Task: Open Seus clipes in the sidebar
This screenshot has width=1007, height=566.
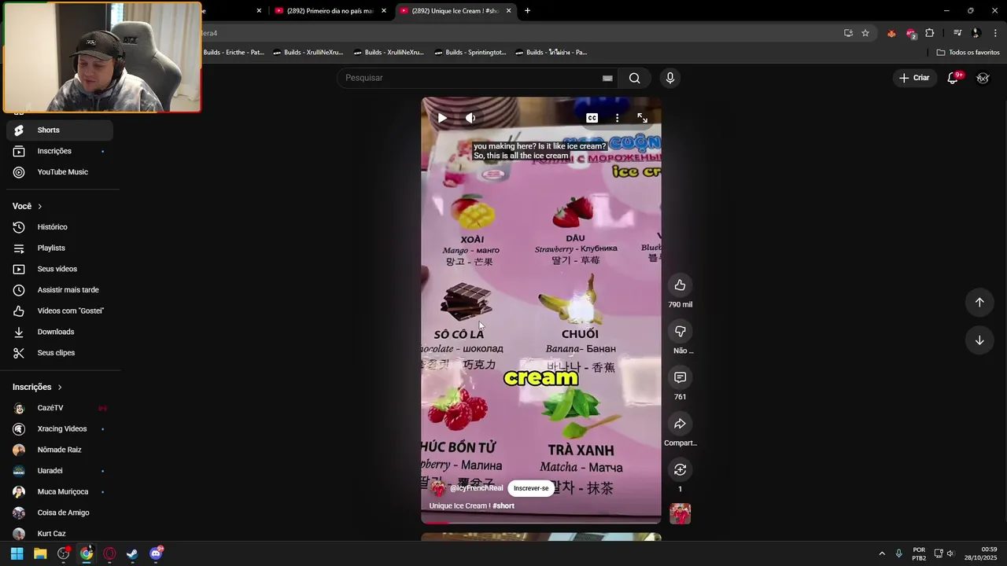Action: point(60,353)
